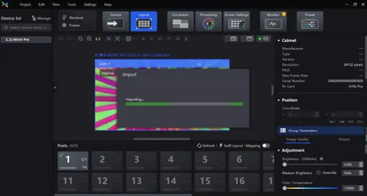The image size is (367, 196).
Task: Click the cabinet display mode icon
Action: pyautogui.click(x=250, y=39)
